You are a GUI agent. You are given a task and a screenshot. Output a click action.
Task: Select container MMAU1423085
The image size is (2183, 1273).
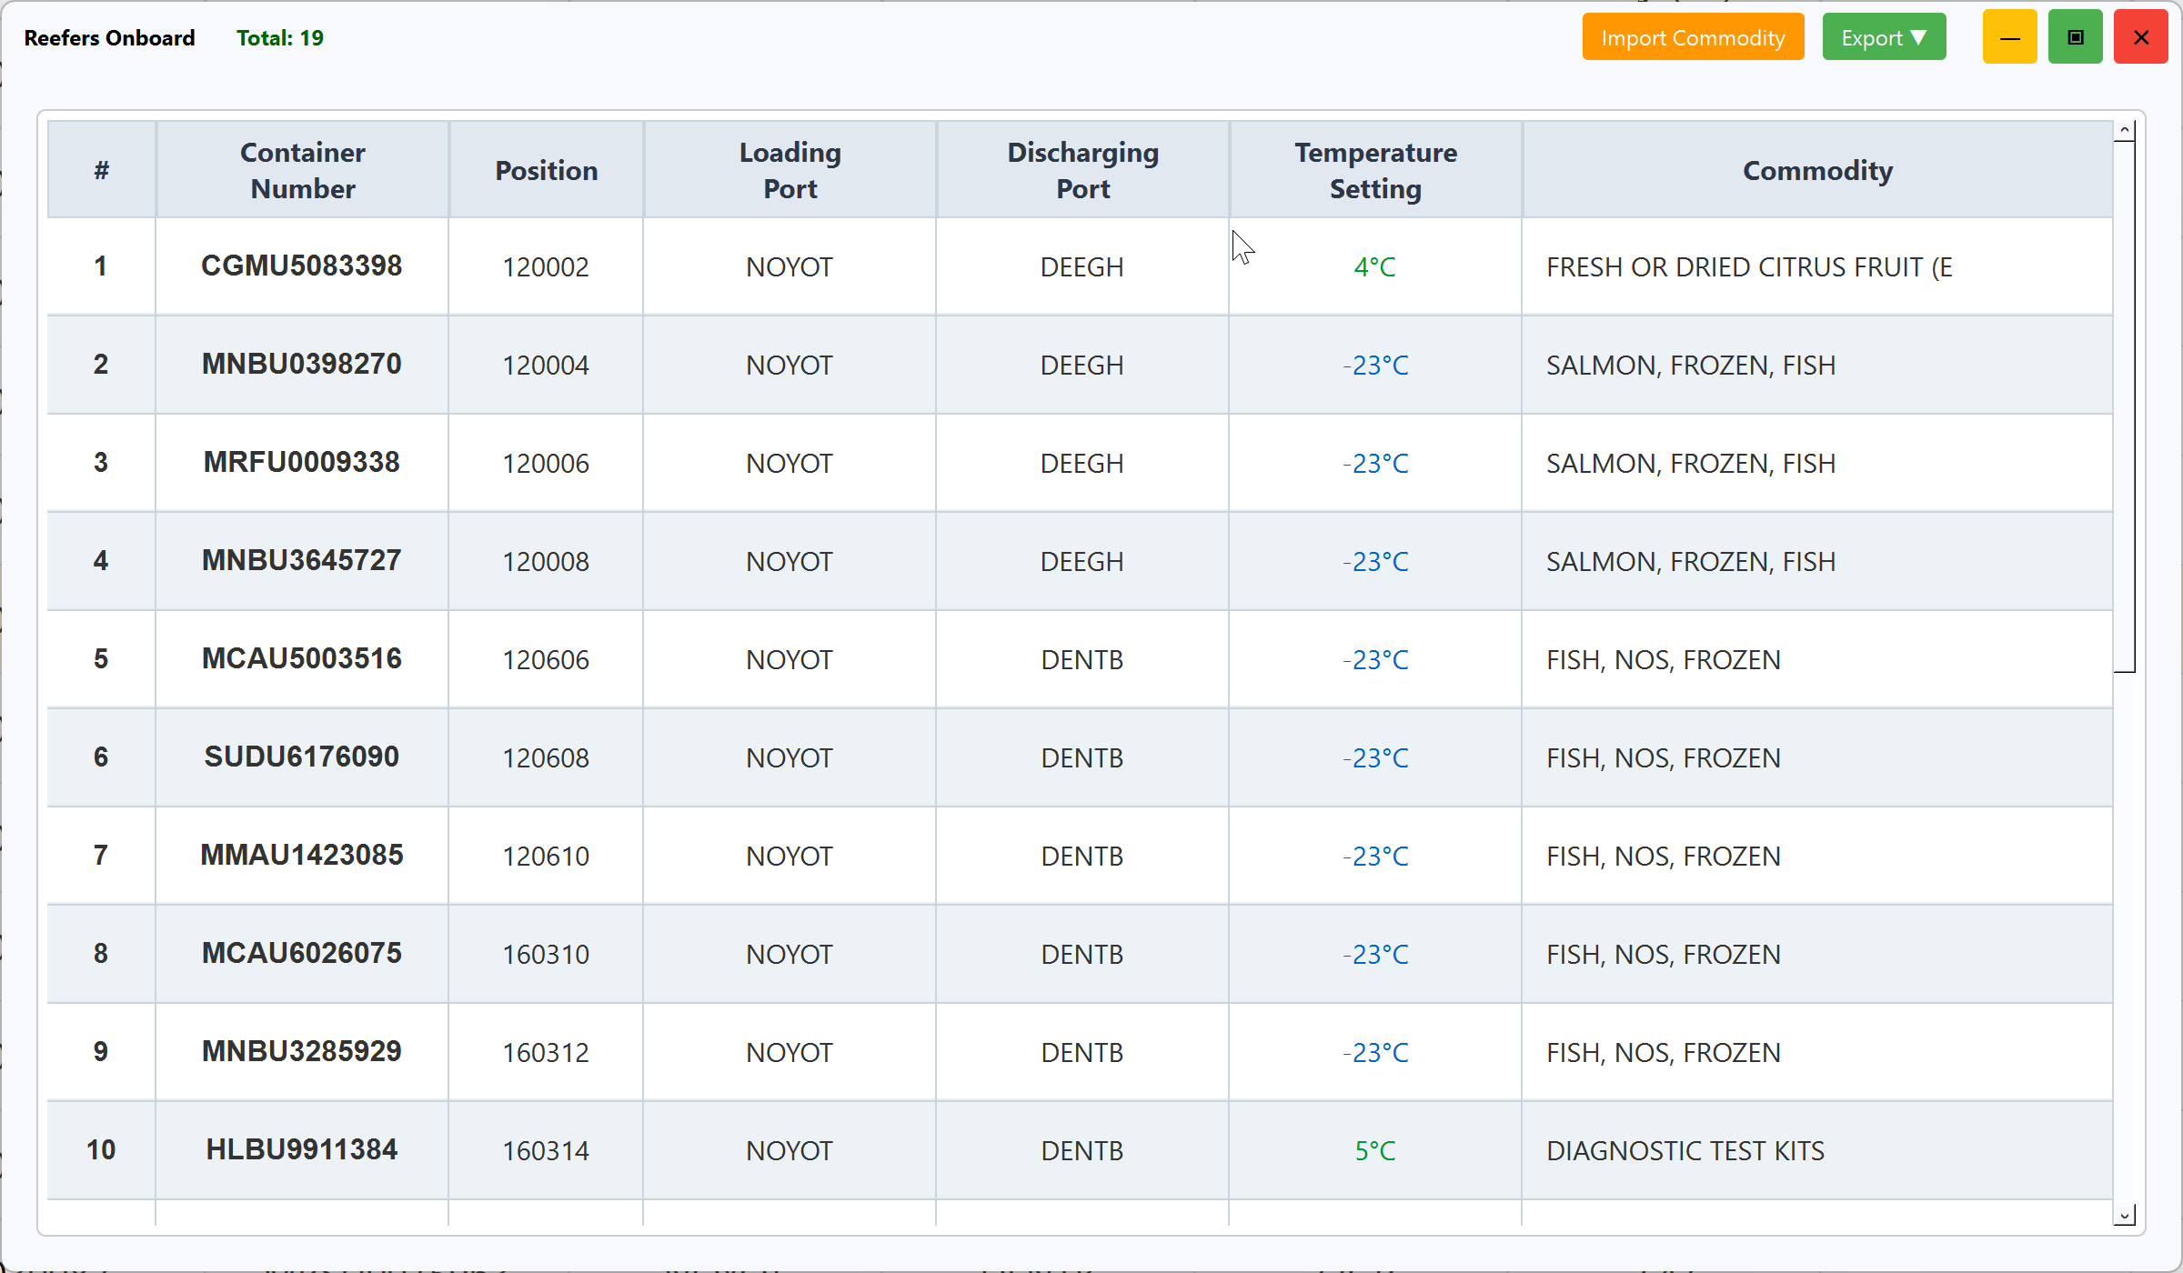(302, 856)
